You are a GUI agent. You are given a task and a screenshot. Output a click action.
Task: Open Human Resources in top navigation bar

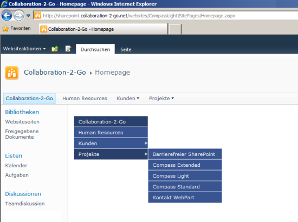[x=85, y=99]
